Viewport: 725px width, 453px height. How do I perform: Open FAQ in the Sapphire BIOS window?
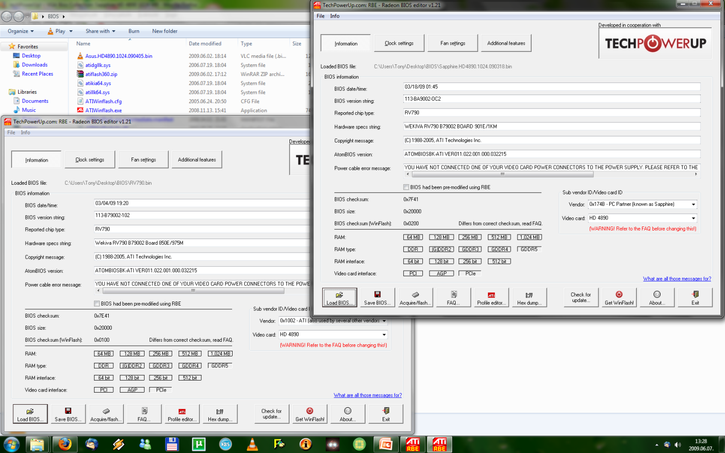[453, 297]
